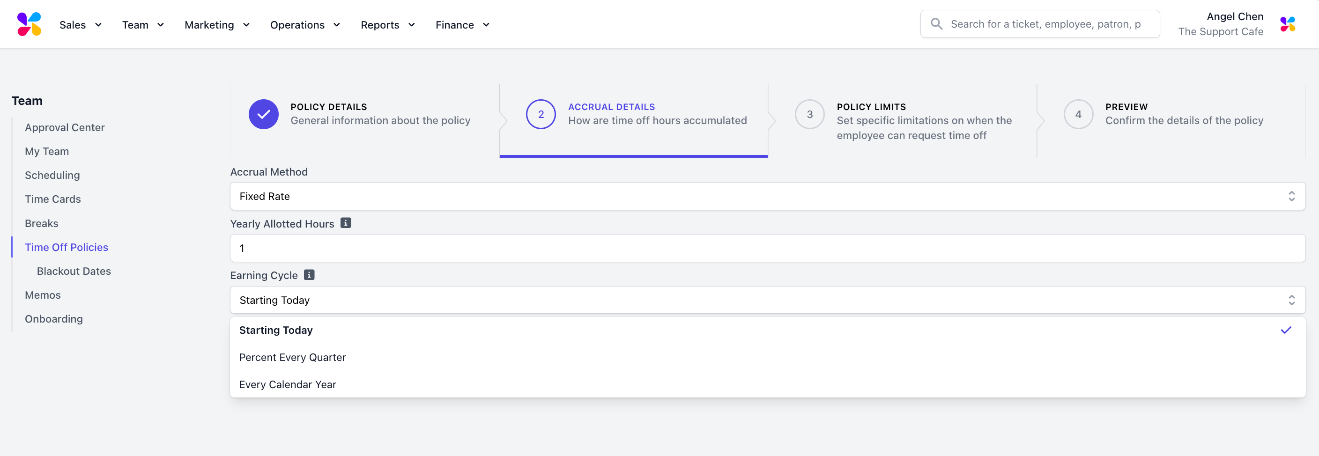This screenshot has width=1319, height=456.
Task: Select the Starting Today option in list
Action: 768,331
